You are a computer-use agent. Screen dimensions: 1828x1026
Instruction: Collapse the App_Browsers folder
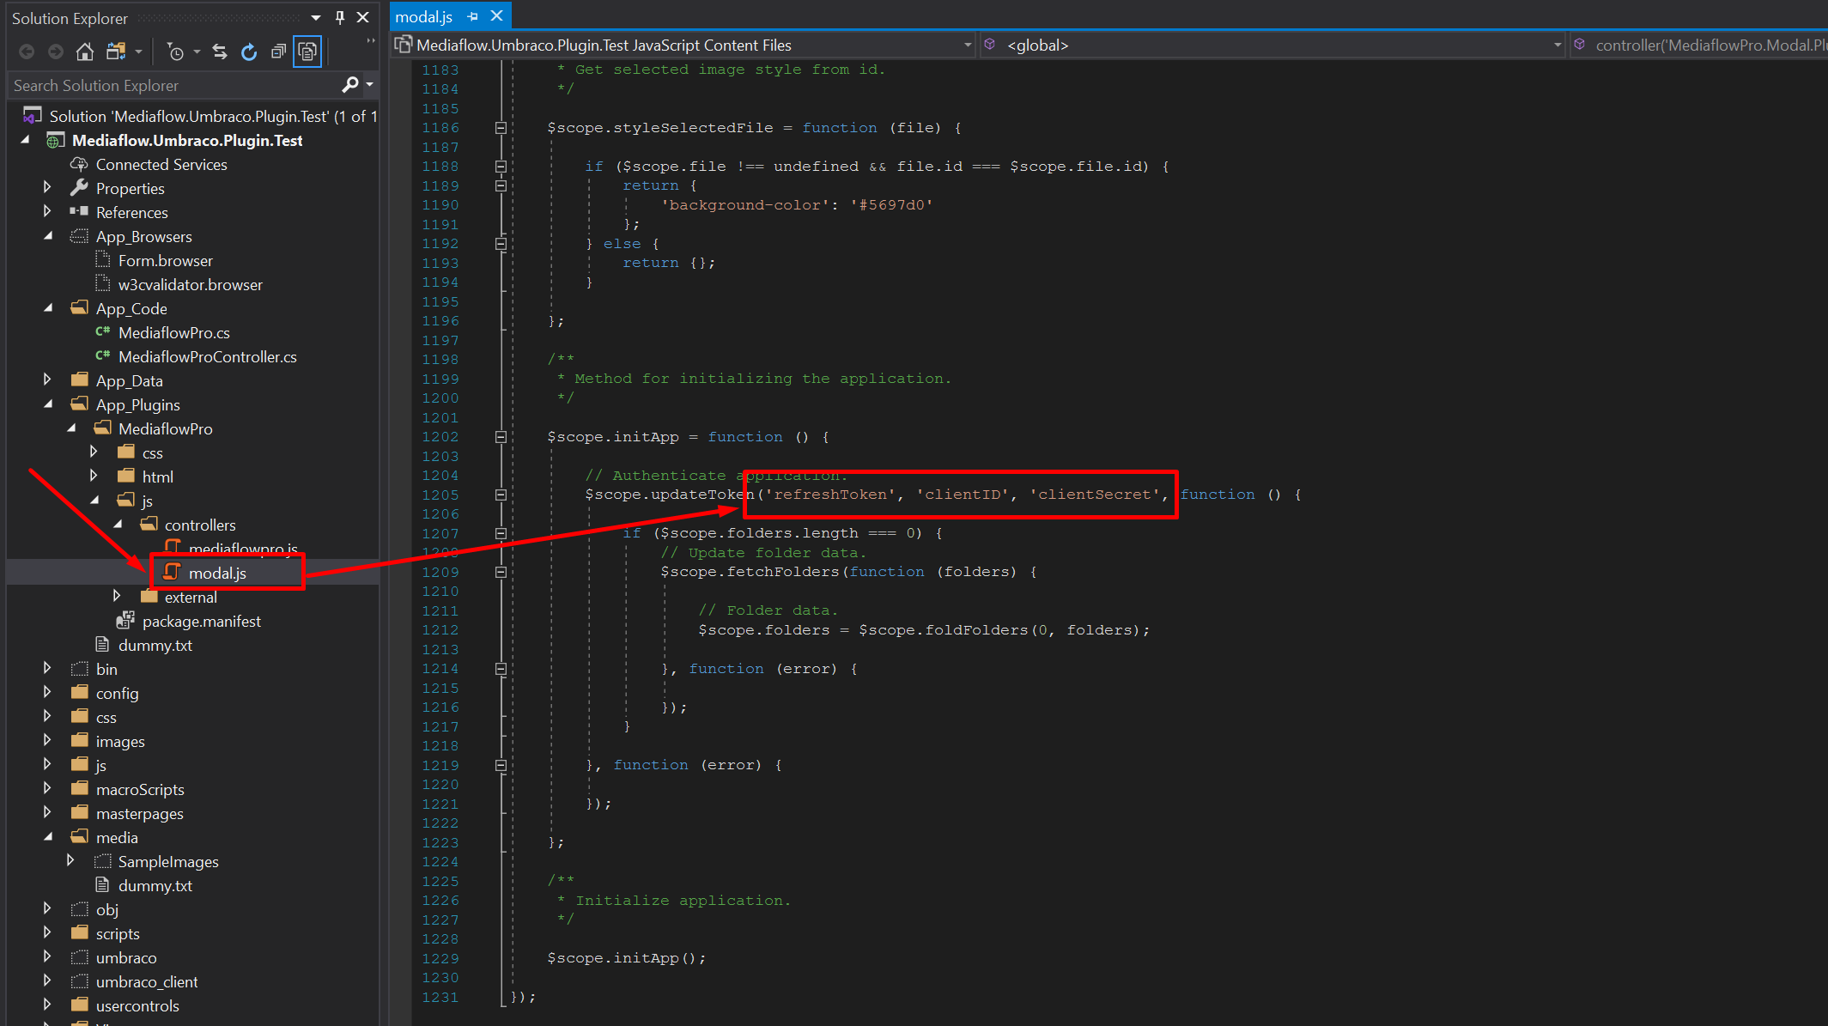[x=48, y=235]
